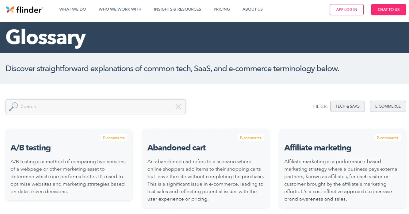Toggle the E-COMMERCE filter
Screen dimensions: 409x214
tap(388, 106)
